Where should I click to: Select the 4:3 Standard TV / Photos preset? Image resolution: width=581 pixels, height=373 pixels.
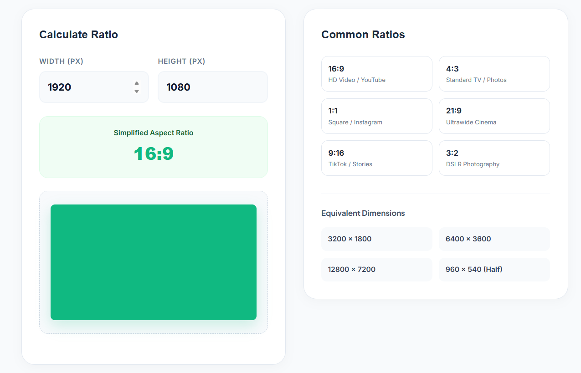click(x=494, y=74)
